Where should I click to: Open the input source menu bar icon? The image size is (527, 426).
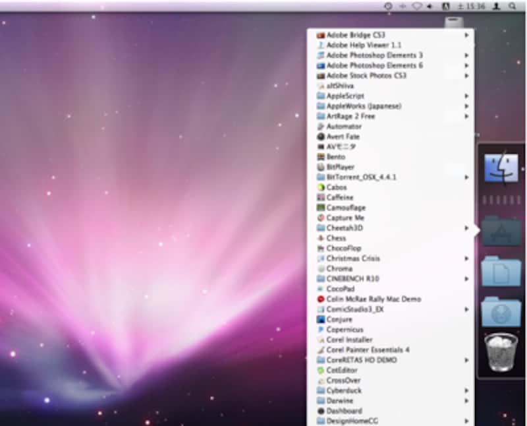pyautogui.click(x=446, y=6)
